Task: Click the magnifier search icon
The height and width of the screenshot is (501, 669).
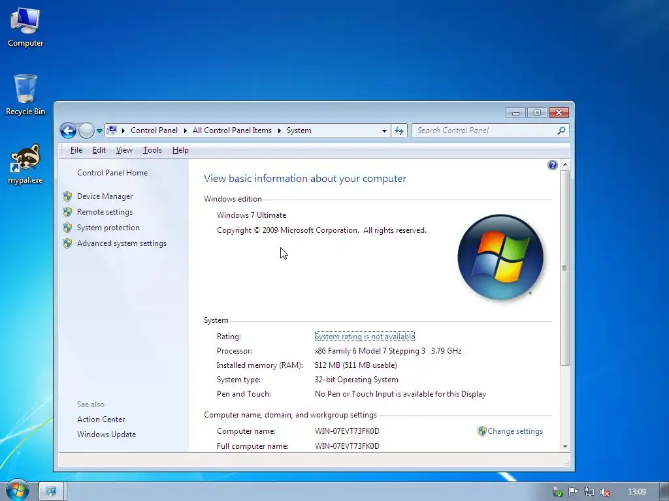Action: click(x=561, y=130)
